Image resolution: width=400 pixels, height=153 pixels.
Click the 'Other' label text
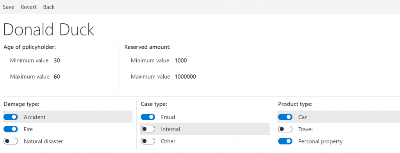[x=168, y=141]
